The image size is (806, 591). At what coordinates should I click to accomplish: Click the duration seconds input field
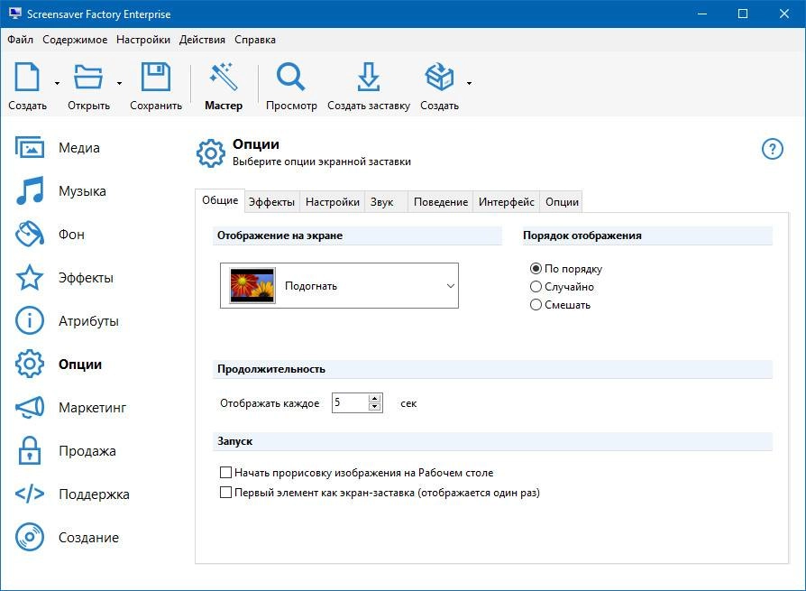point(351,402)
